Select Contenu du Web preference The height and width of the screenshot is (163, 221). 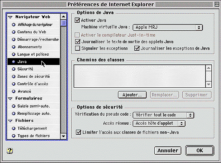click(x=33, y=32)
